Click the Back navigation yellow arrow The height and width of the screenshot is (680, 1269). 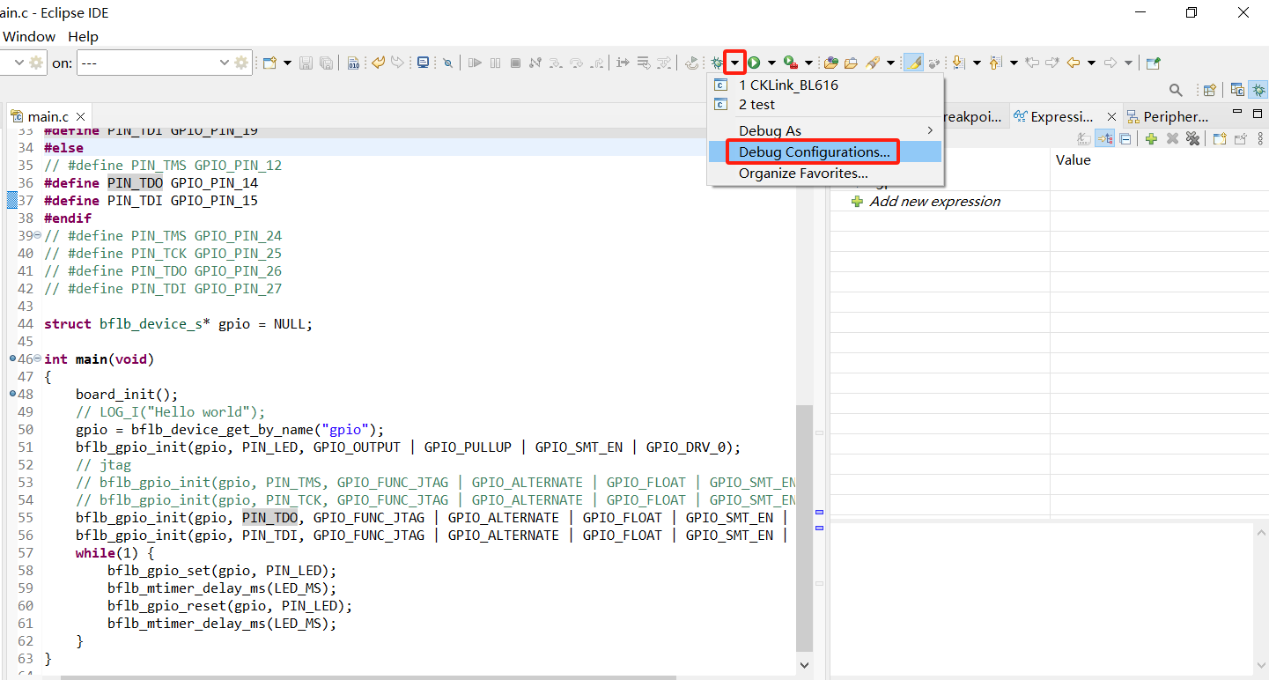tap(1073, 63)
